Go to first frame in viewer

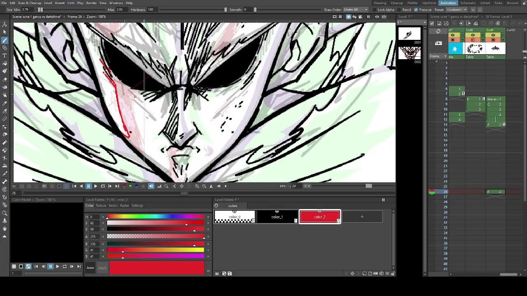click(x=75, y=186)
